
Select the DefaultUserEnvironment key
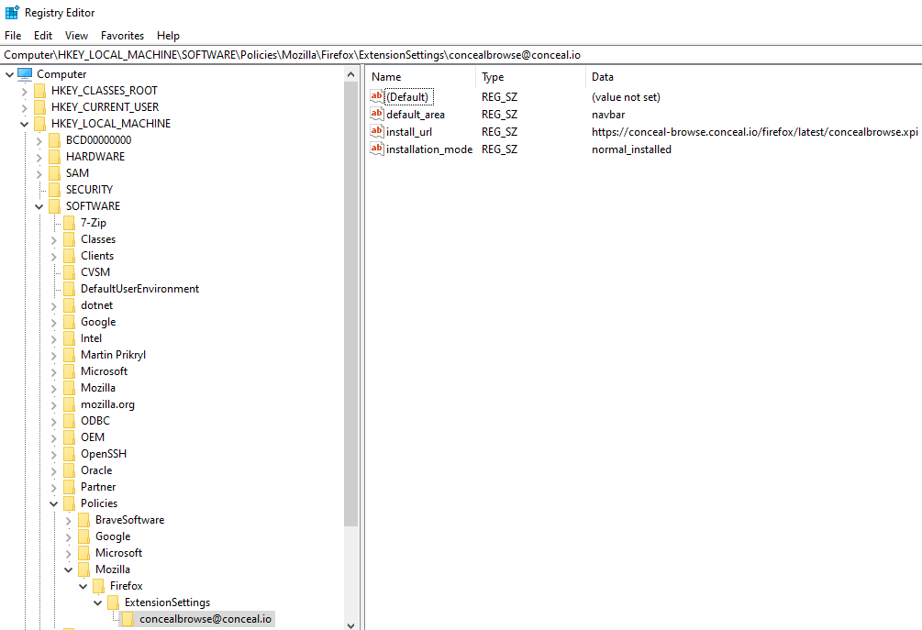point(140,289)
